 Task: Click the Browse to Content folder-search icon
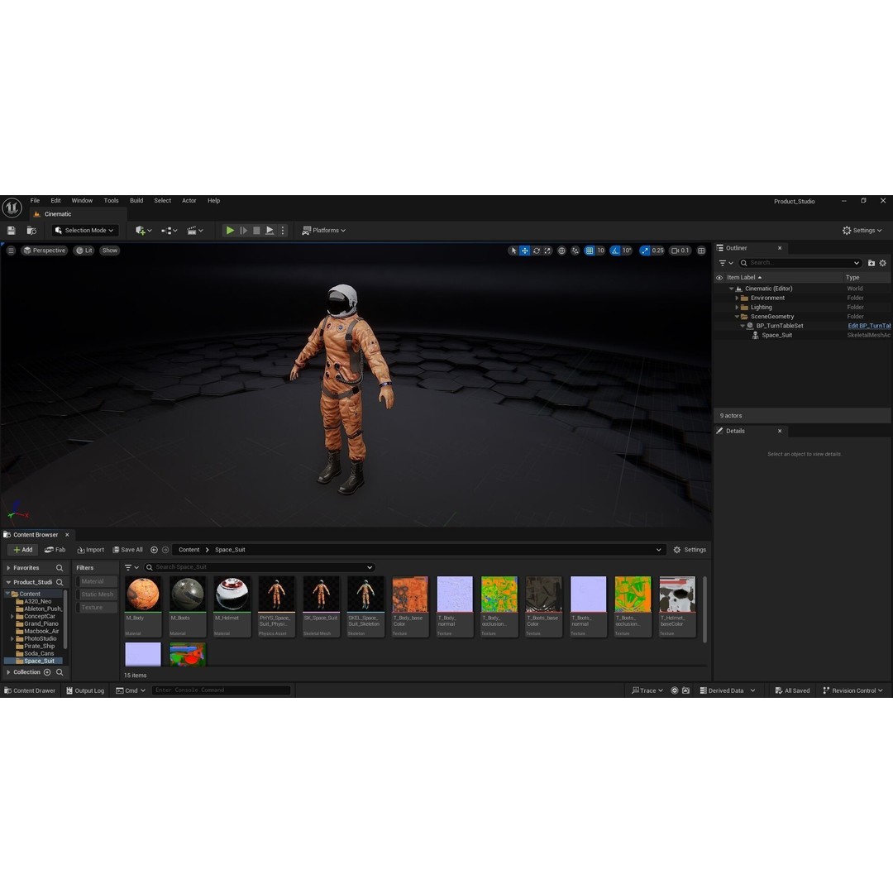[31, 230]
